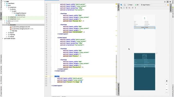Click the Guidelines vertical arrow icon
Image resolution: width=174 pixels, height=97 pixels.
coord(135,8)
